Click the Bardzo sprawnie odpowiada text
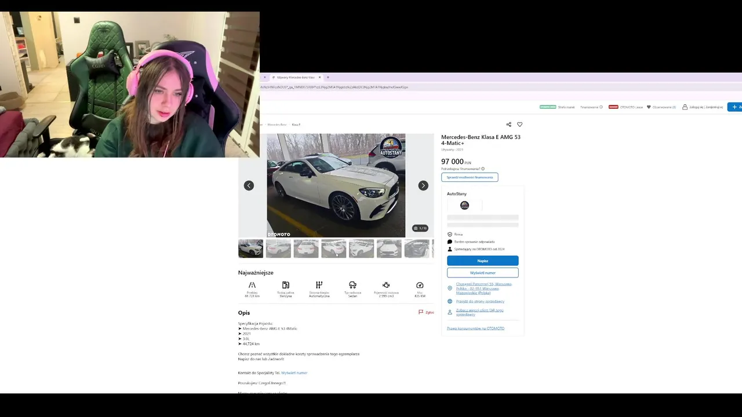This screenshot has height=417, width=742. 474,242
